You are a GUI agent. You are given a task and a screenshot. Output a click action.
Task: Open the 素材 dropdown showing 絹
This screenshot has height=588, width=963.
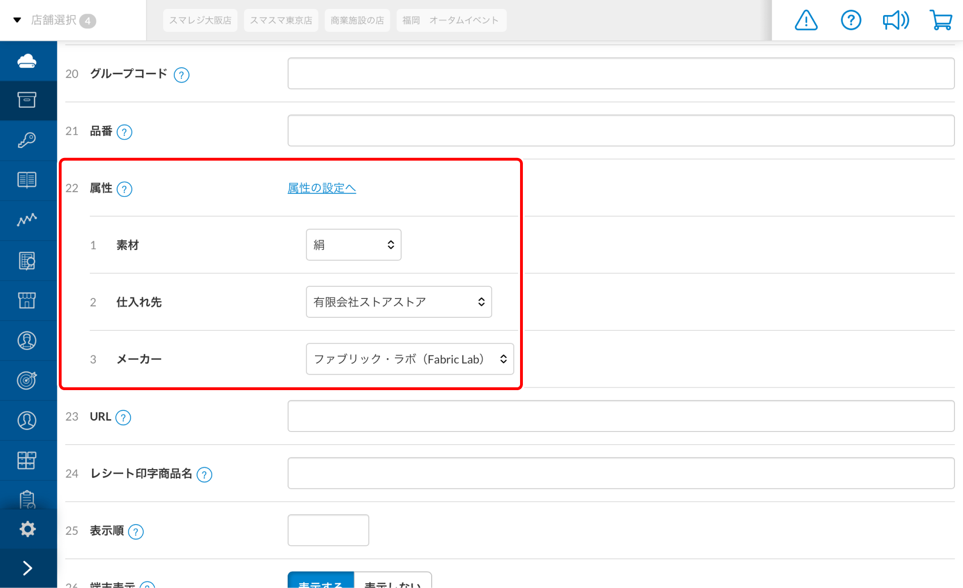(354, 244)
